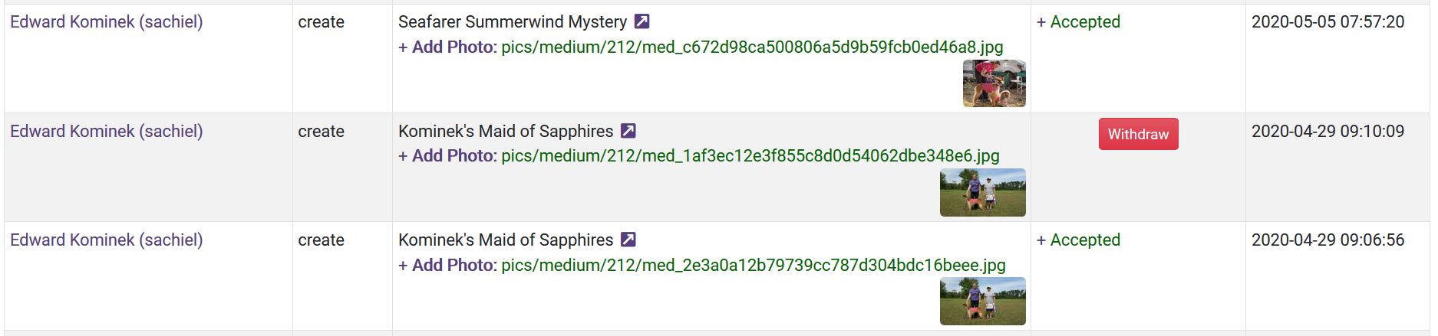The image size is (1438, 336).
Task: View photo thumbnail in the Withdraw row
Action: pyautogui.click(x=982, y=192)
